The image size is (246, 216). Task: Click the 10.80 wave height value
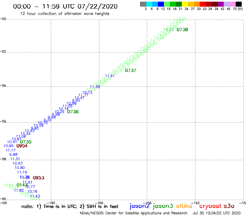20,168
